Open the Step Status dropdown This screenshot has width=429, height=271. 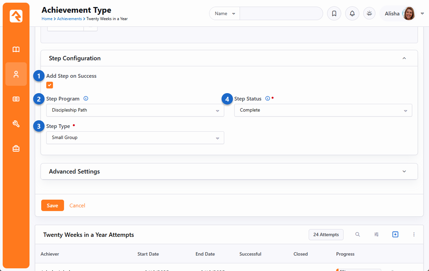coord(323,110)
